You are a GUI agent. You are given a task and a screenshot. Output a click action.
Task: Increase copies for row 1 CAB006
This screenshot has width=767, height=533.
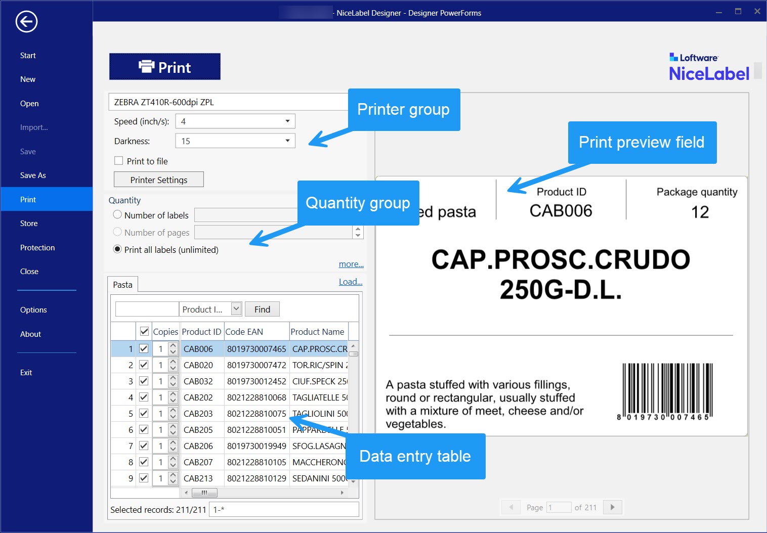click(x=173, y=346)
